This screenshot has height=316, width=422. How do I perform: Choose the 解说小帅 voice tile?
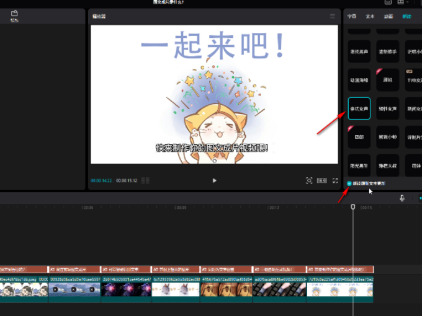(387, 137)
